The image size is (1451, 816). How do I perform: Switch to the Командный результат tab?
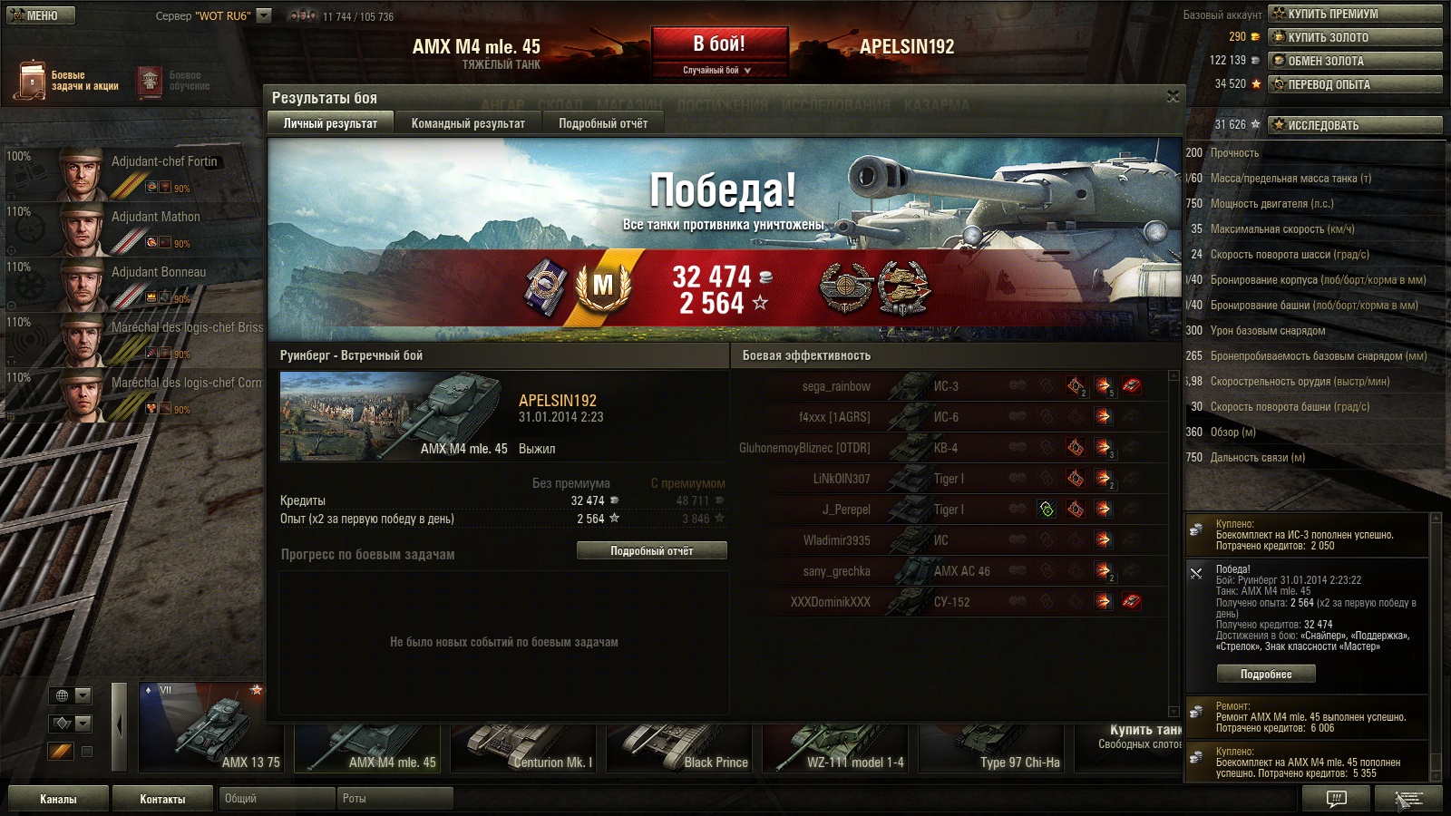(x=468, y=123)
